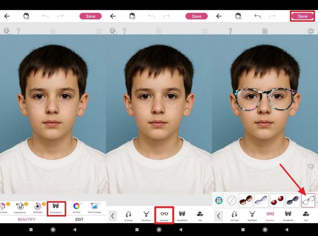This screenshot has width=318, height=236.
Task: Collapse the eyewear panel with the left chevron
Action: point(219,215)
